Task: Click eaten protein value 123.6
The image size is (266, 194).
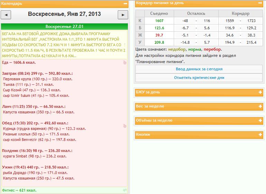Action: pyautogui.click(x=159, y=28)
